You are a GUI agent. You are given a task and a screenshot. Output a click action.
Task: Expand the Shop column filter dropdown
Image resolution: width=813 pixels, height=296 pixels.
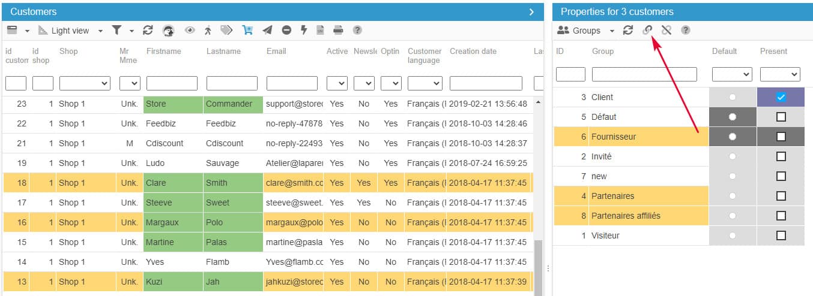coord(85,83)
